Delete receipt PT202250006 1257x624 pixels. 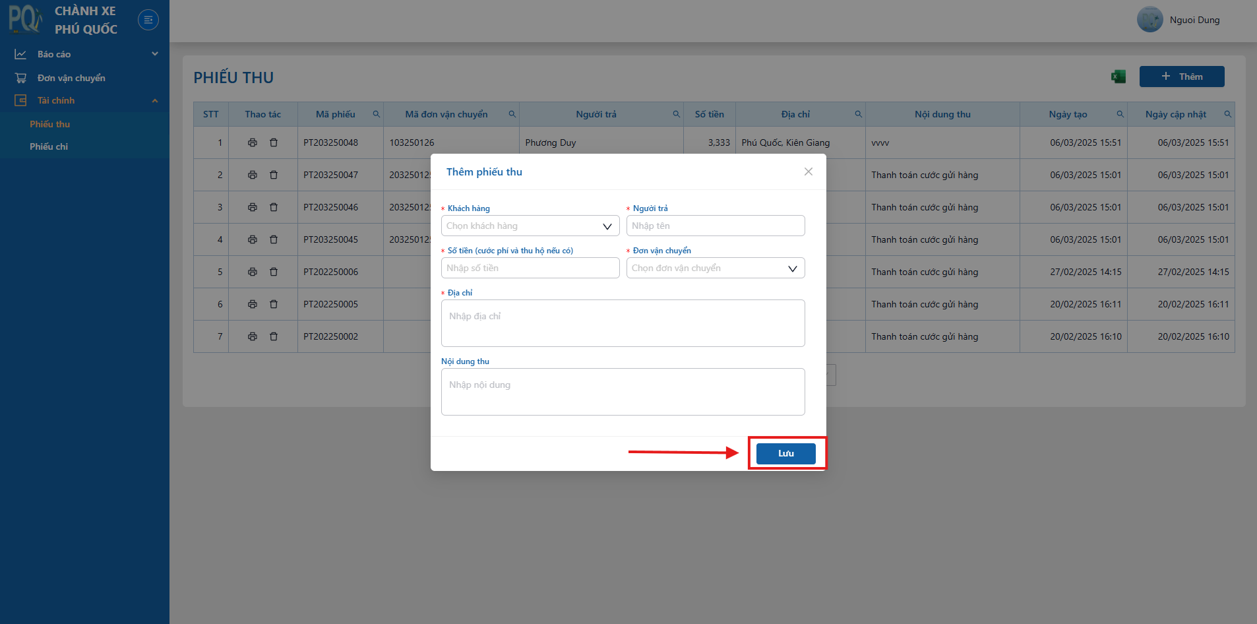274,272
